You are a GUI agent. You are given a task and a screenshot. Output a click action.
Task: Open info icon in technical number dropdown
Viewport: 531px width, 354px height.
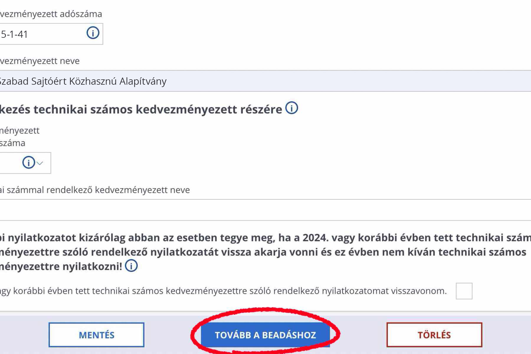29,163
